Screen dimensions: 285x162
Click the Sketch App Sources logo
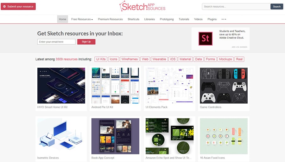coord(142,6)
